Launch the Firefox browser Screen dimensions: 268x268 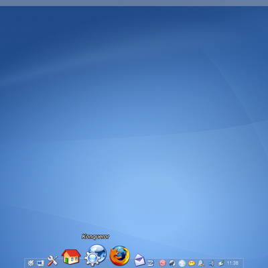click(x=120, y=255)
